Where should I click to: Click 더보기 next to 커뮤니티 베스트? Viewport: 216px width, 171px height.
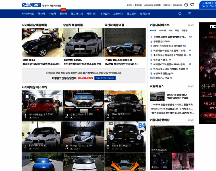(x=191, y=25)
